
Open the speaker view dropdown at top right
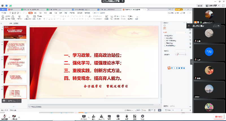214,5
